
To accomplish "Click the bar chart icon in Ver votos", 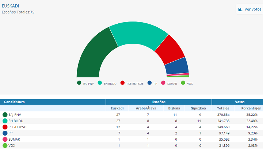I will 240,9.
